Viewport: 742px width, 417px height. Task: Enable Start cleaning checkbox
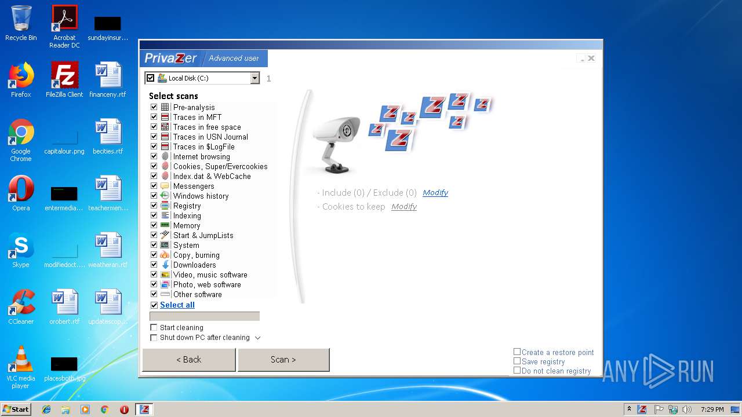pyautogui.click(x=154, y=327)
